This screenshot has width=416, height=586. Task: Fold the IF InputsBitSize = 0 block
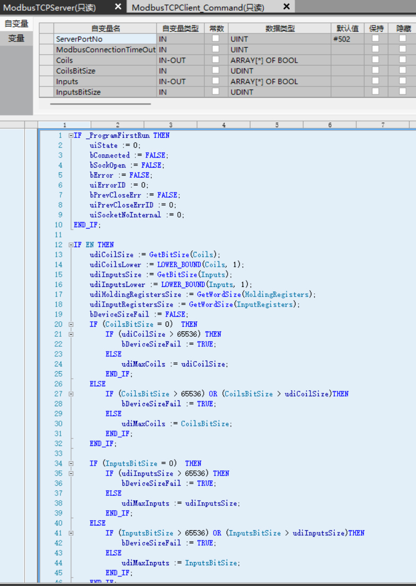pyautogui.click(x=71, y=463)
